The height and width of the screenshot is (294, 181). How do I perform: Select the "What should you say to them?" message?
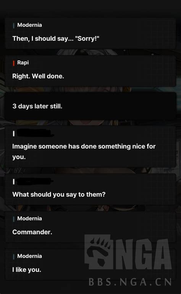pos(59,194)
